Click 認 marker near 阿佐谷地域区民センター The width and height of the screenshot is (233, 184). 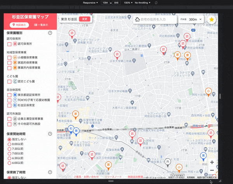[211, 134]
